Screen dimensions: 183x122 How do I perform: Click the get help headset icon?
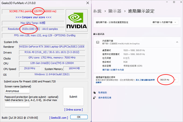94,93
